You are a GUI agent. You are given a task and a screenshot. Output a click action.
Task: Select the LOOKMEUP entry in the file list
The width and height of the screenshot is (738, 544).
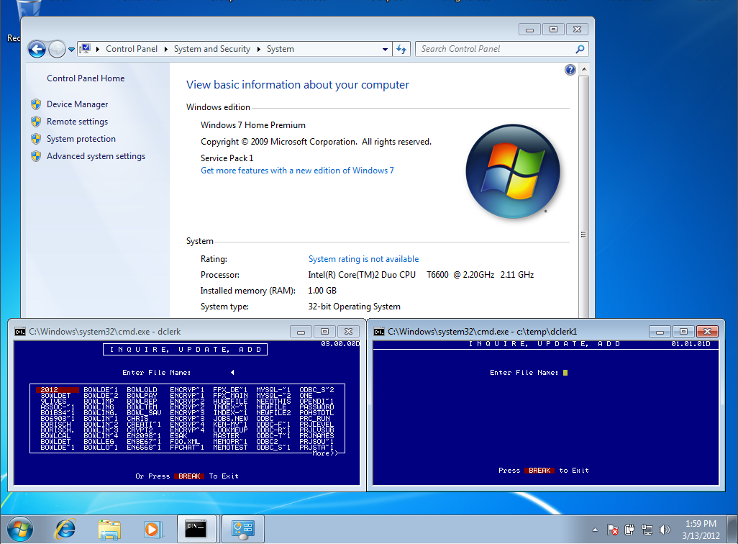(x=230, y=430)
